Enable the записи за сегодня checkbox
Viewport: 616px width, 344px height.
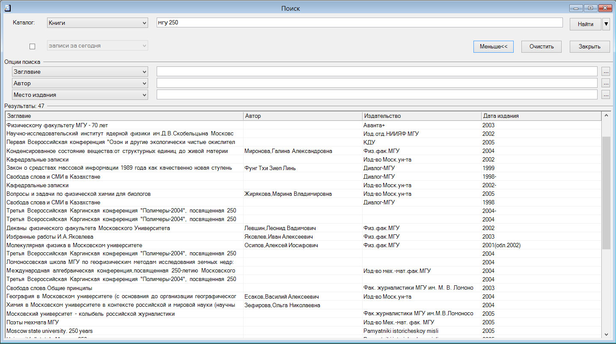click(33, 46)
